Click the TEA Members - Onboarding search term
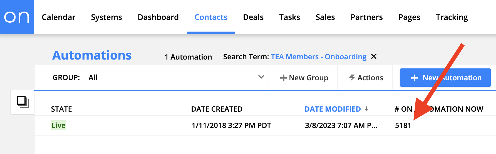This screenshot has width=496, height=154. tap(319, 57)
